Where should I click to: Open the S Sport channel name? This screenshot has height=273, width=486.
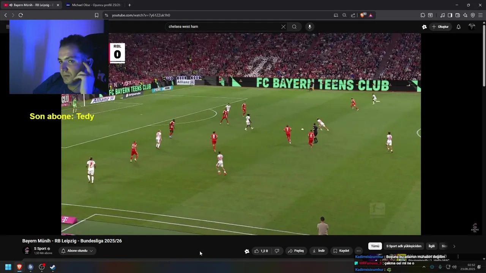pos(40,249)
